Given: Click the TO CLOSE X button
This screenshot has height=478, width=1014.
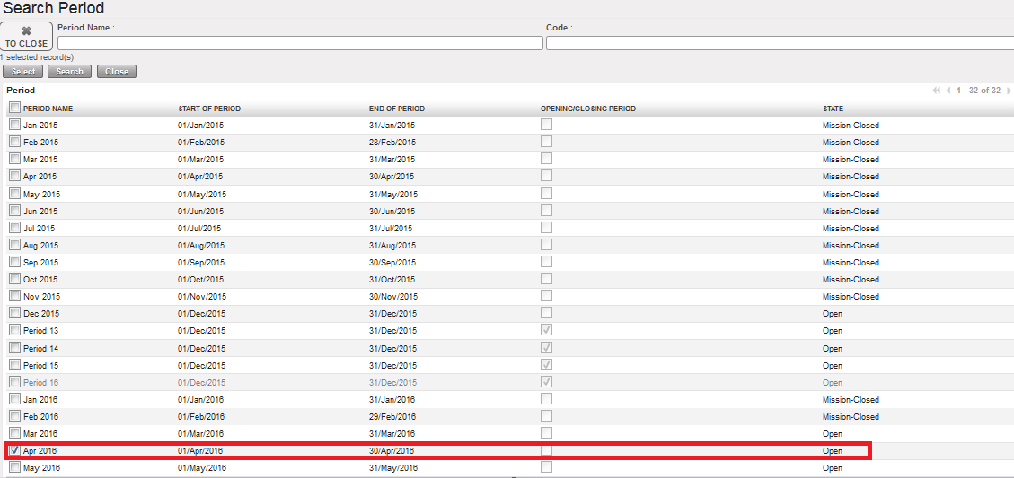Looking at the screenshot, I should [26, 37].
